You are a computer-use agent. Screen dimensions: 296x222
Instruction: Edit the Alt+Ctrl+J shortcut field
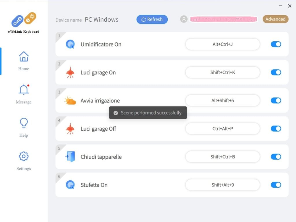(x=223, y=44)
